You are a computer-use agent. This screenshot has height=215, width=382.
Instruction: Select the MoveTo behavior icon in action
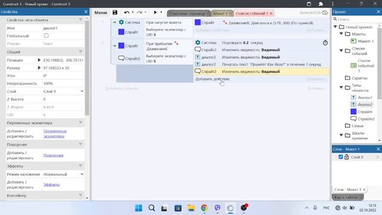point(225,23)
